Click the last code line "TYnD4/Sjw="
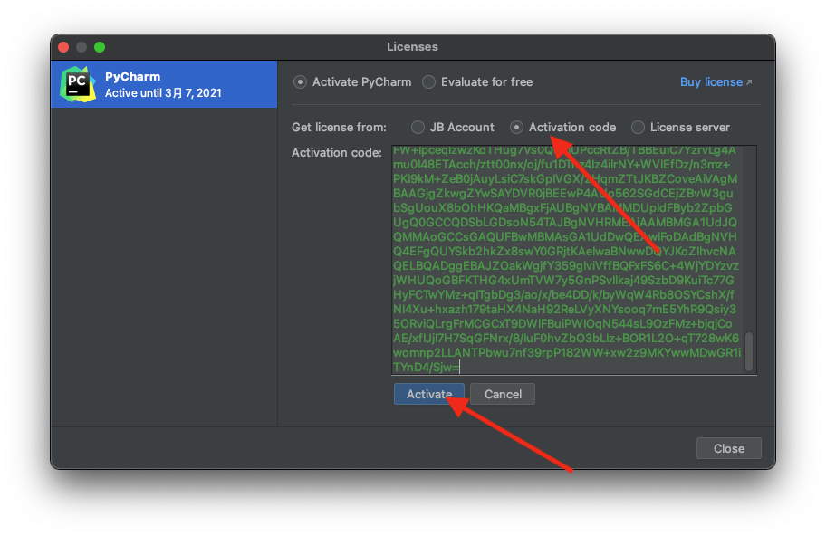The width and height of the screenshot is (826, 536). [x=427, y=368]
